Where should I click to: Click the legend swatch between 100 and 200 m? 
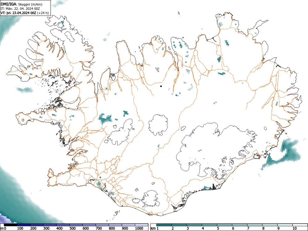click(x=24, y=225)
